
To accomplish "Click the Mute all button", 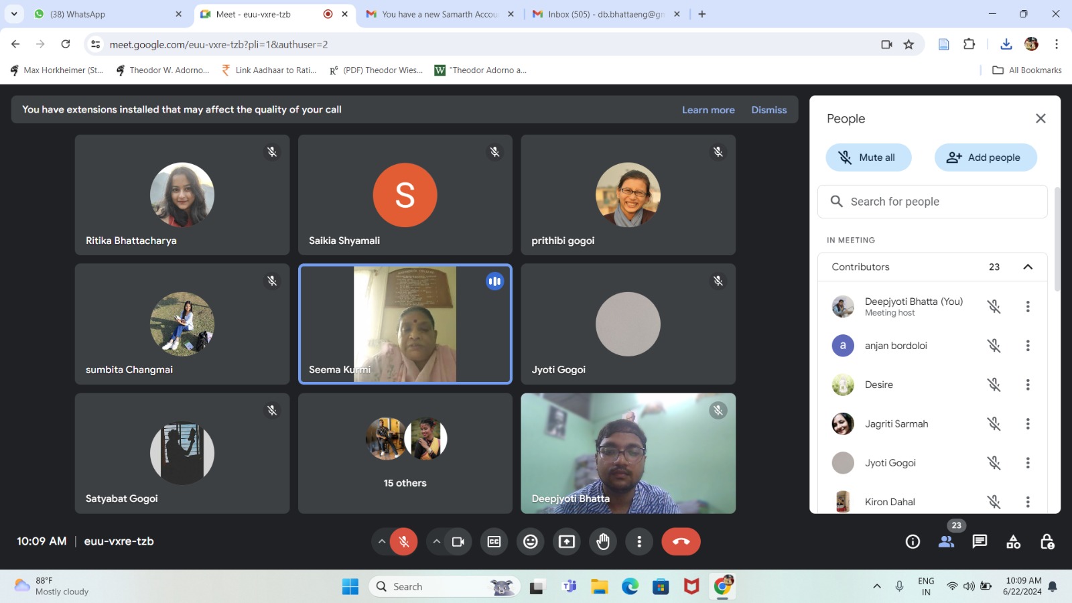I will [868, 157].
